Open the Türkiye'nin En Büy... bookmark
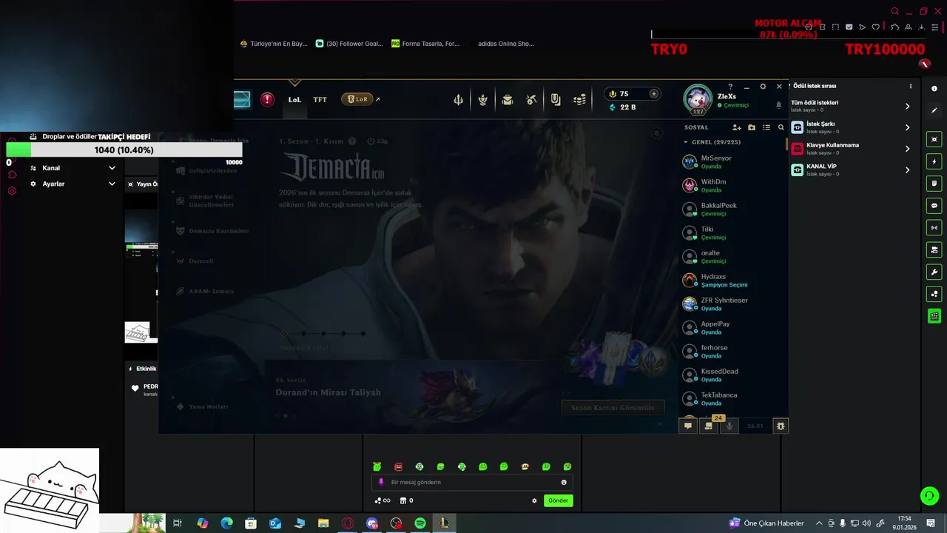The image size is (947, 533). pyautogui.click(x=274, y=44)
